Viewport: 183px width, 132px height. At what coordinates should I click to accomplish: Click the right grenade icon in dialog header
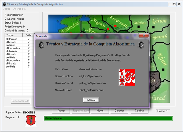(141, 45)
